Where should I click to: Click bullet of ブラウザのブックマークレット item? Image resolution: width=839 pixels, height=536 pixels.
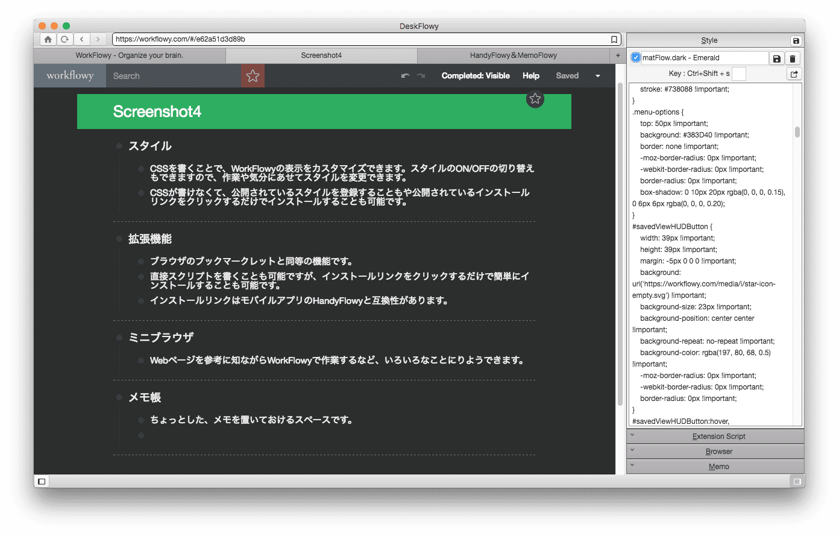(141, 262)
